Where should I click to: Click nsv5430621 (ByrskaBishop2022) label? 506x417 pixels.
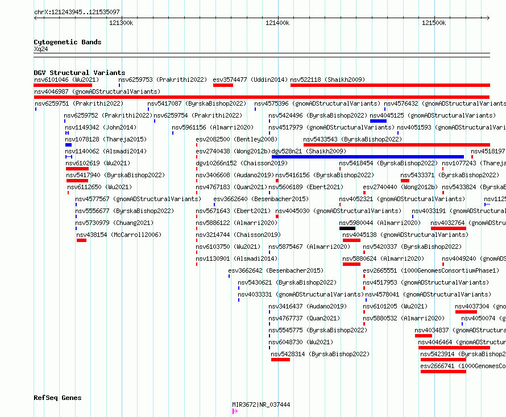click(287, 282)
